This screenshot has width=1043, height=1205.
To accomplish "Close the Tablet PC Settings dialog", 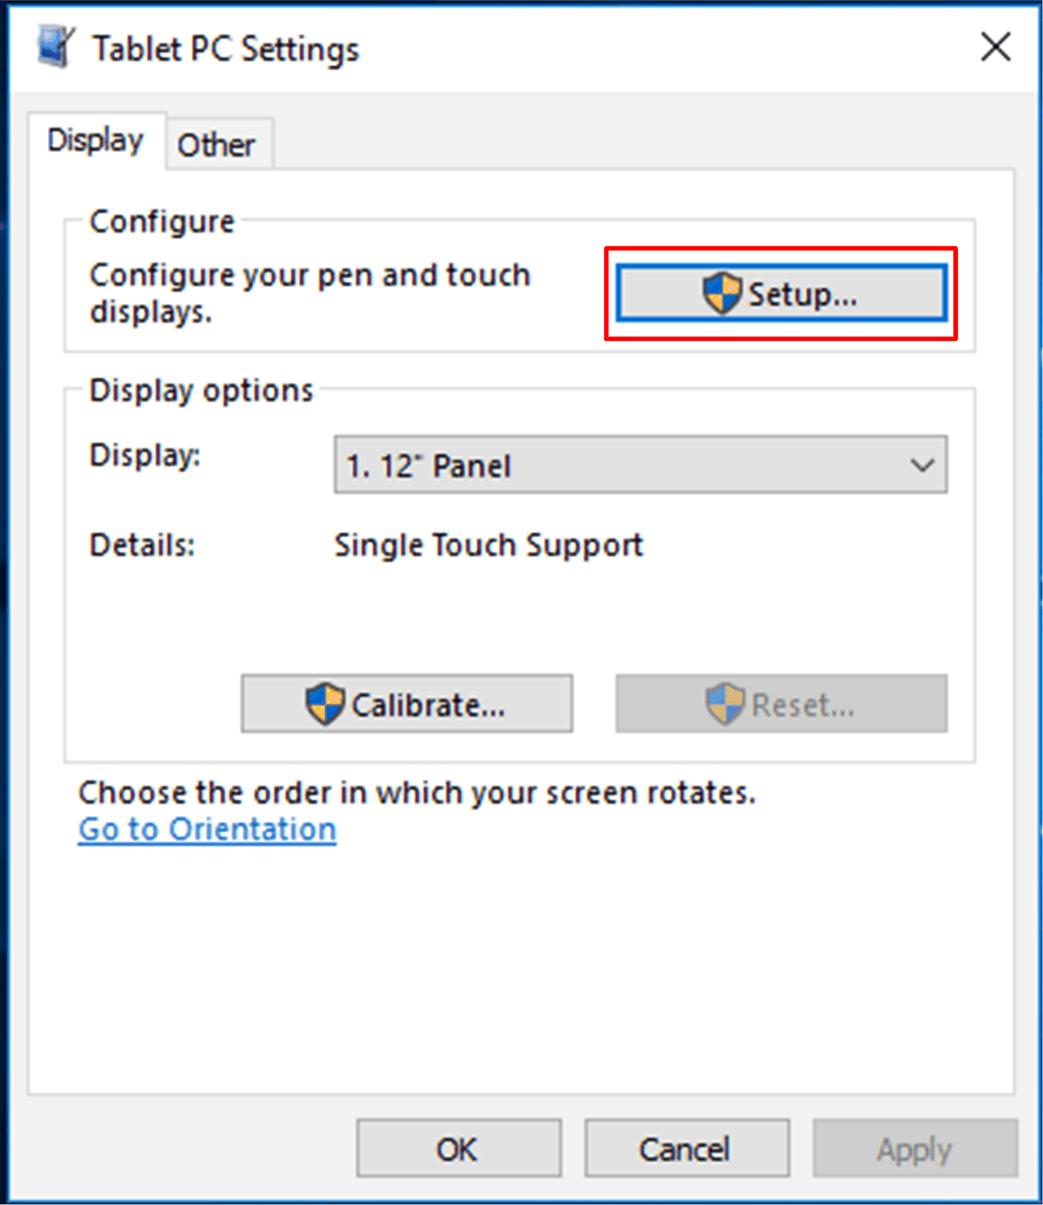I will click(995, 47).
